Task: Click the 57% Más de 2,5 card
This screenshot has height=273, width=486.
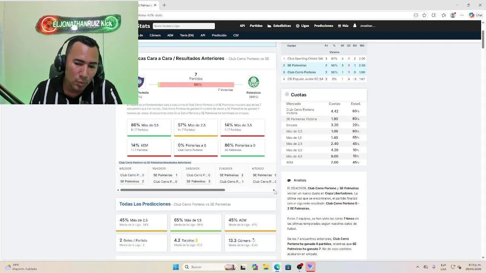Action: pos(196,128)
